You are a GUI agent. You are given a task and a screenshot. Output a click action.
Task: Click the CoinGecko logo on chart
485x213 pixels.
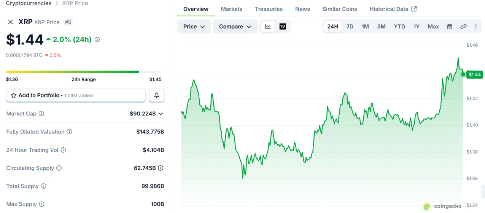pyautogui.click(x=442, y=206)
